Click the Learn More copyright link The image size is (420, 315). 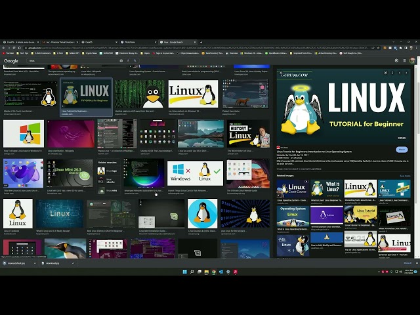coord(316,169)
